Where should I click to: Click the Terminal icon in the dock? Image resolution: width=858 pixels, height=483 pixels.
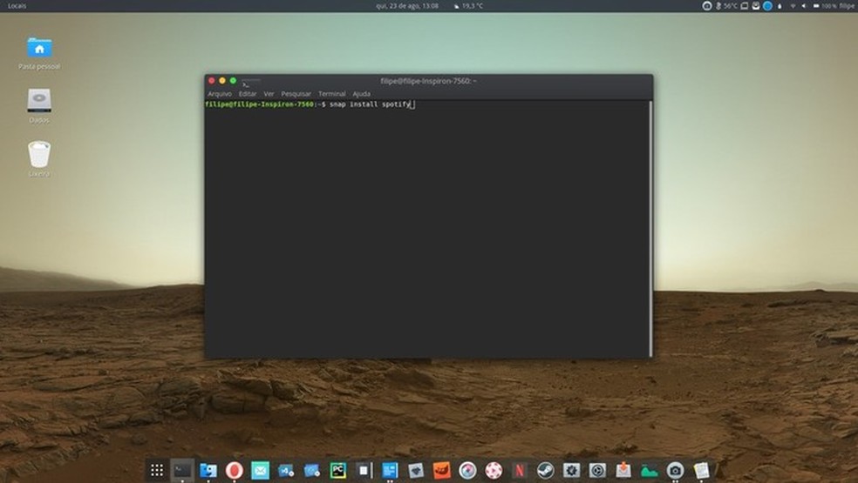(x=182, y=471)
